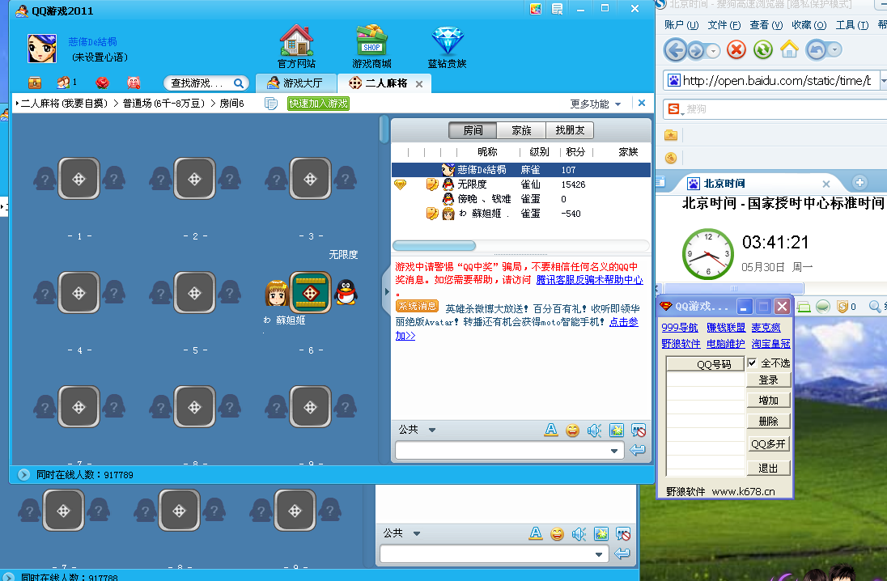This screenshot has height=581, width=887.
Task: Click the browser green refresh button
Action: [762, 50]
